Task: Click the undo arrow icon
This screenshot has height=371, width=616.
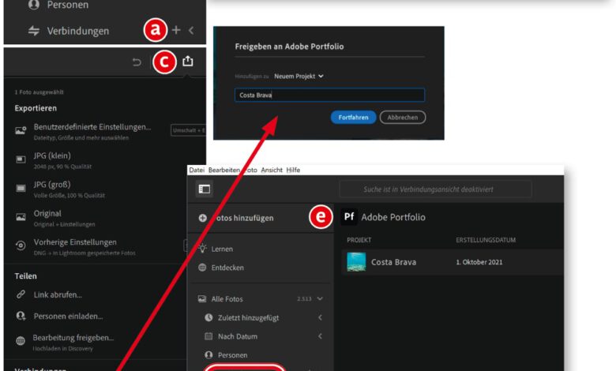Action: click(137, 62)
